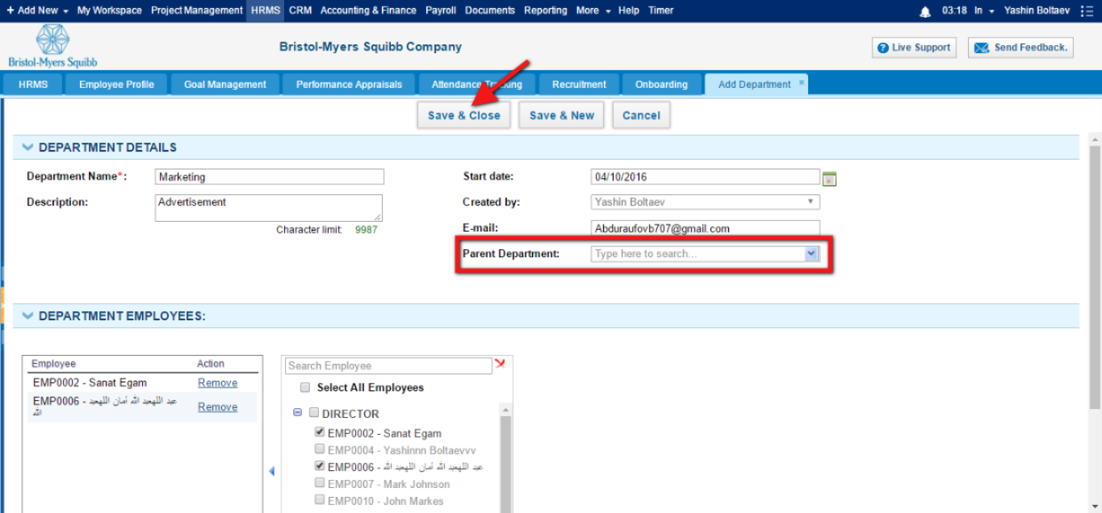Click Save & Close
The image size is (1102, 513).
pos(464,115)
